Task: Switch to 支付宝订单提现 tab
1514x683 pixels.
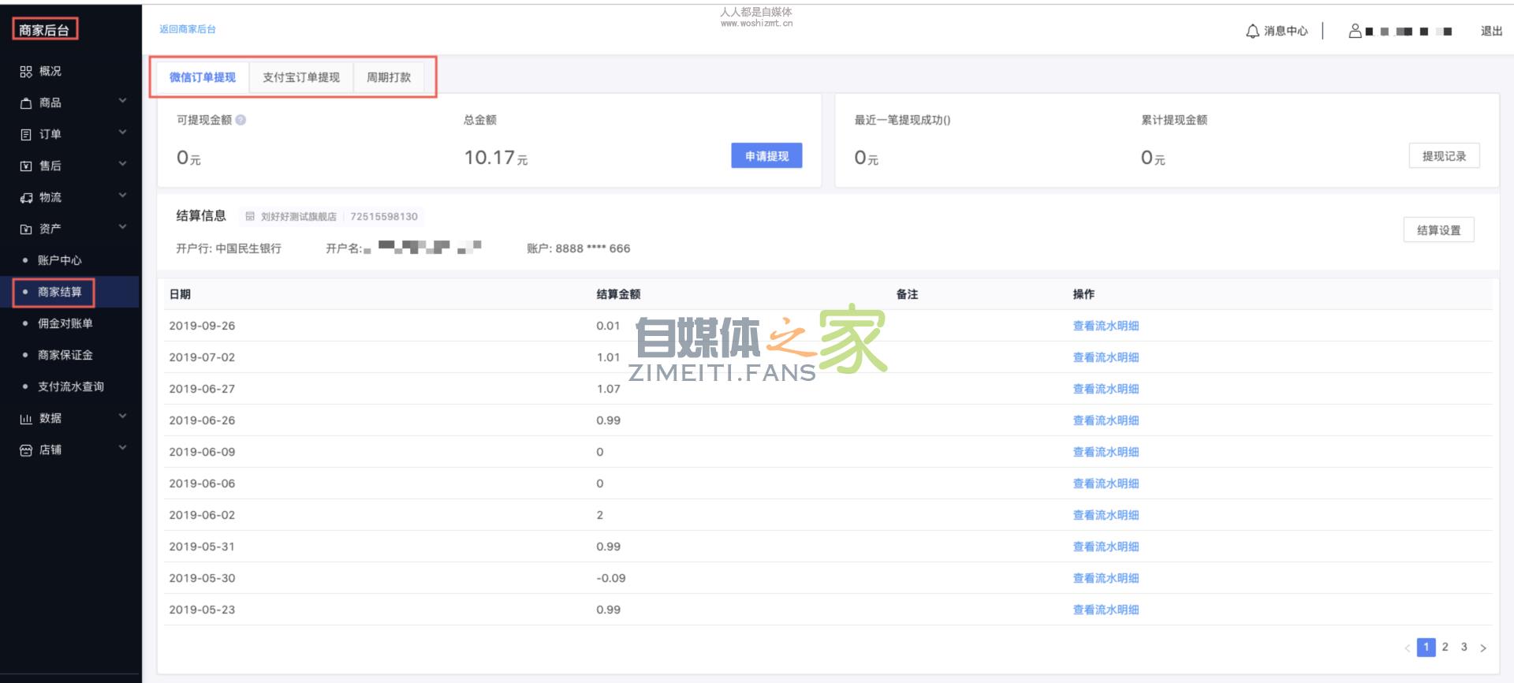Action: 300,77
